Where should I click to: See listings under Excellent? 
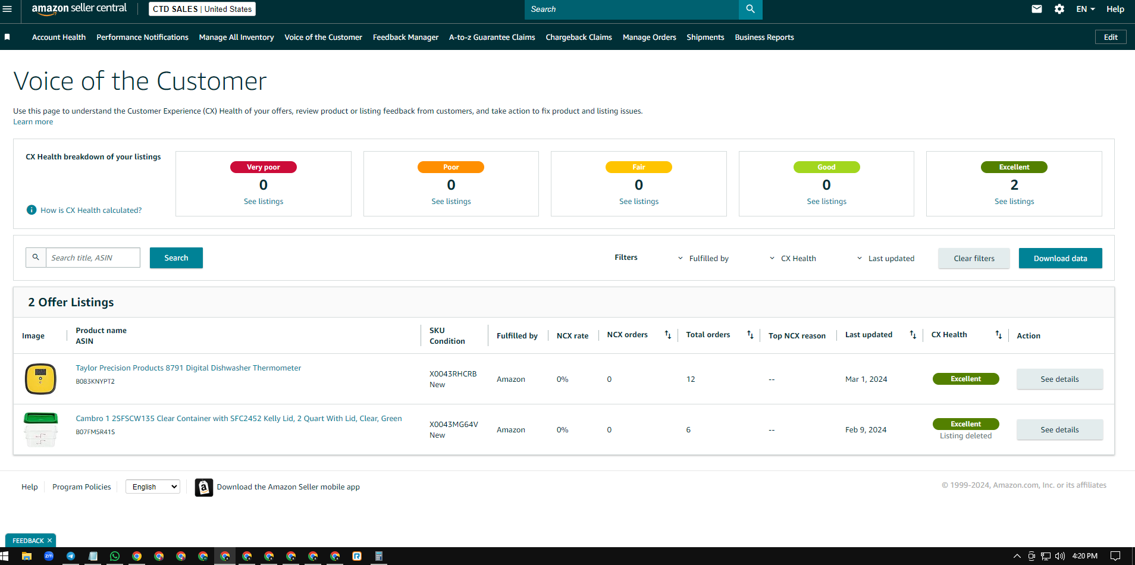pos(1014,202)
